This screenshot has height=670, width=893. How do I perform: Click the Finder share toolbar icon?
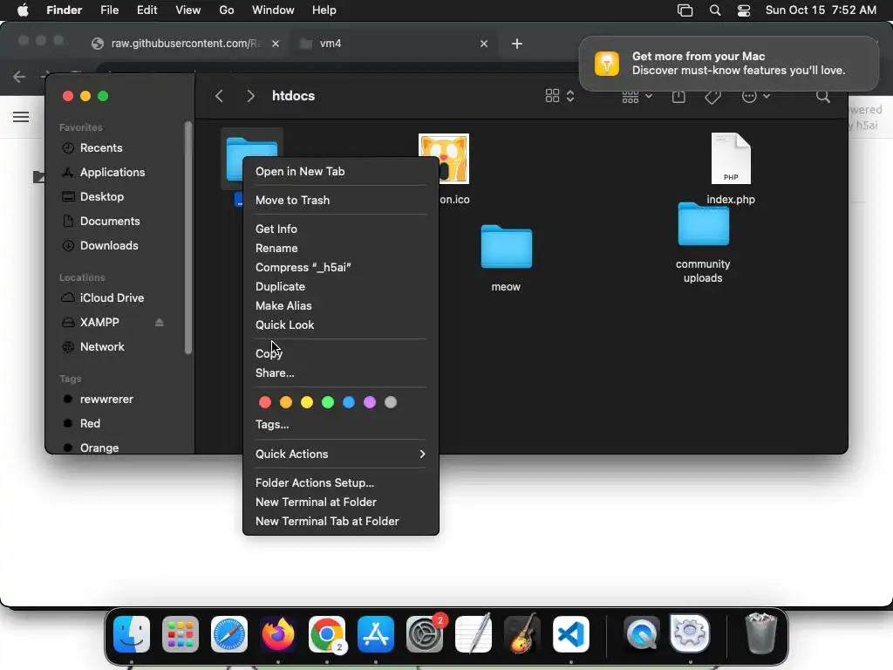(678, 96)
